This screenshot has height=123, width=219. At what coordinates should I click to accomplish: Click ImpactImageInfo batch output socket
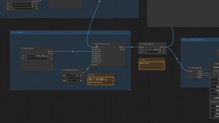pos(202,71)
